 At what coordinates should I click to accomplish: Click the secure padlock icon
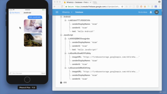[66, 7]
